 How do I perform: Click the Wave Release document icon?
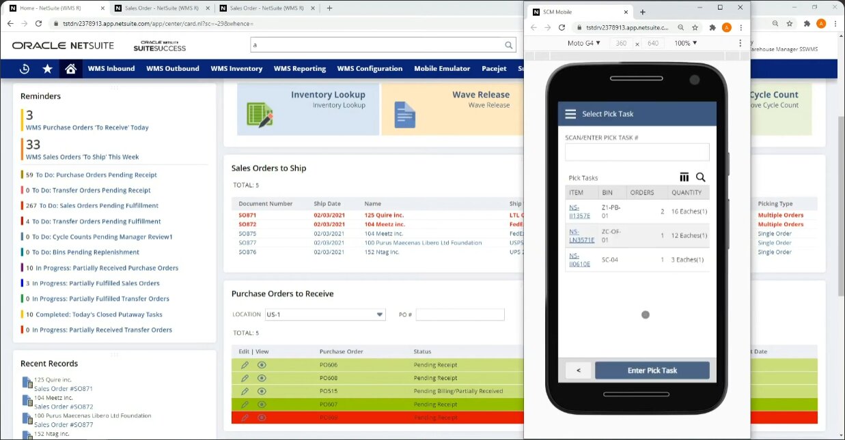click(405, 115)
